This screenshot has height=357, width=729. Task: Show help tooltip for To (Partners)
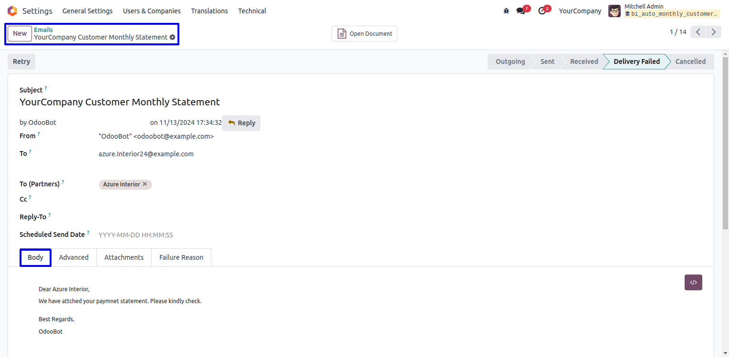62,182
